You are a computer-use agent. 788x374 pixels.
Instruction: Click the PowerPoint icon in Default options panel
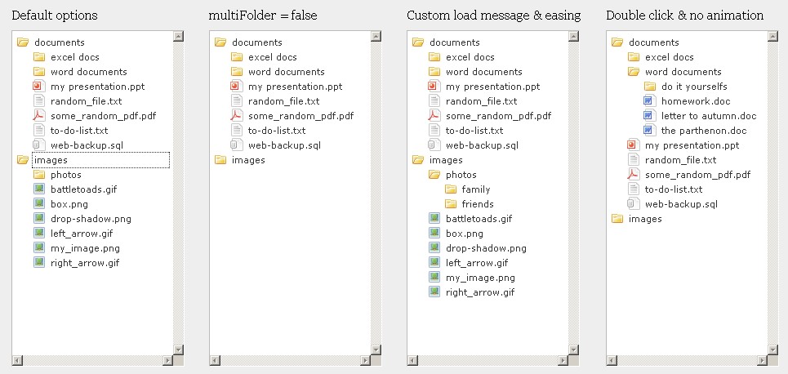(39, 87)
